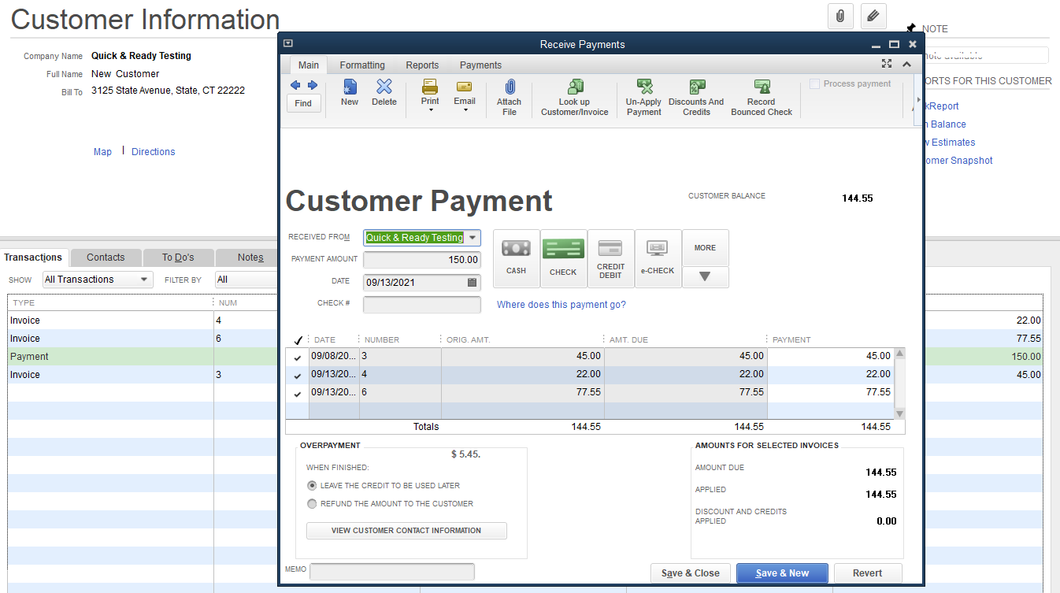1060x593 pixels.
Task: Click the Find button
Action: [x=303, y=103]
